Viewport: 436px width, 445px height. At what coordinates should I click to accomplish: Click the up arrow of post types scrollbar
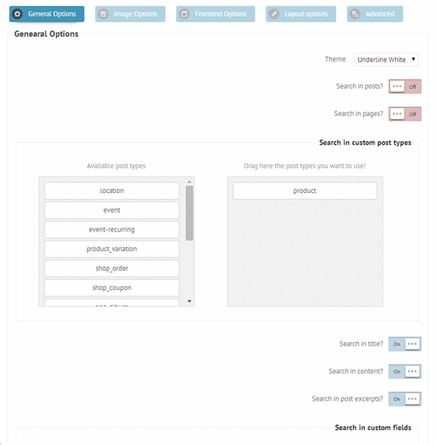pyautogui.click(x=189, y=181)
